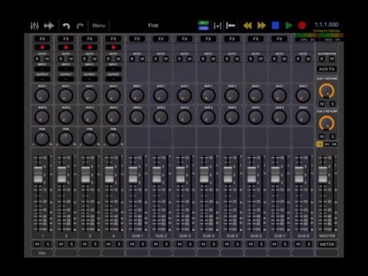The width and height of the screenshot is (368, 276).
Task: Open Transport Options under the counter
Action: tap(327, 31)
